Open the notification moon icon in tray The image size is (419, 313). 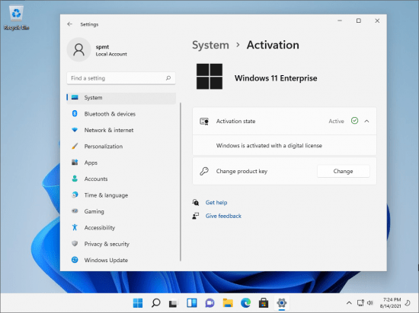click(x=408, y=303)
